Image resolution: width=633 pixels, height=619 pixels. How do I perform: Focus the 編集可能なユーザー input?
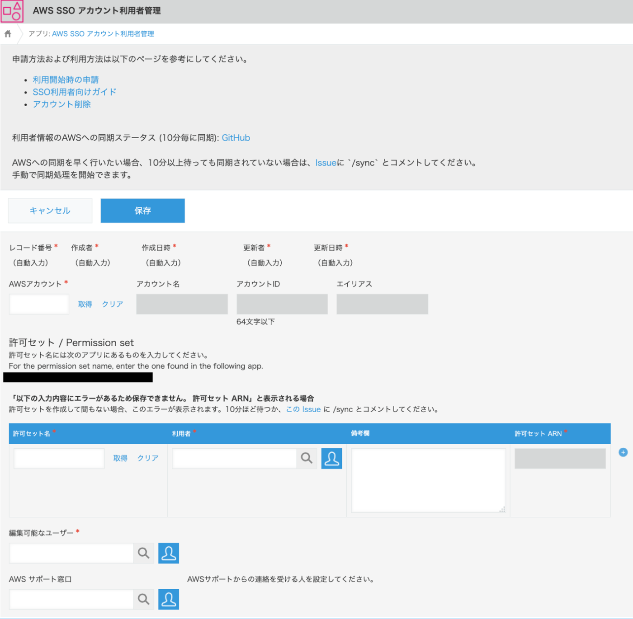coord(71,553)
